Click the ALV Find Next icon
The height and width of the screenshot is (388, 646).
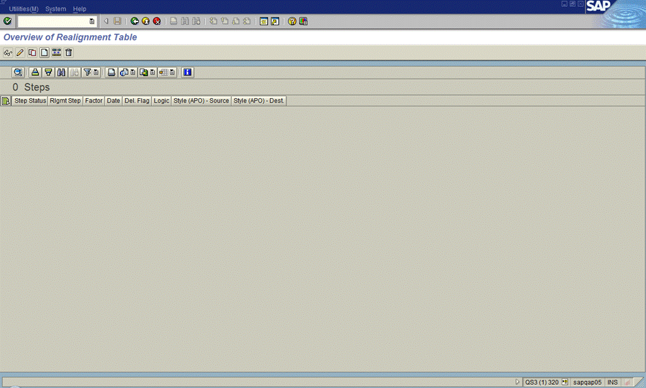coord(74,72)
